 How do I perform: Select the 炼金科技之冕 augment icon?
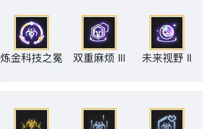[x=32, y=32]
